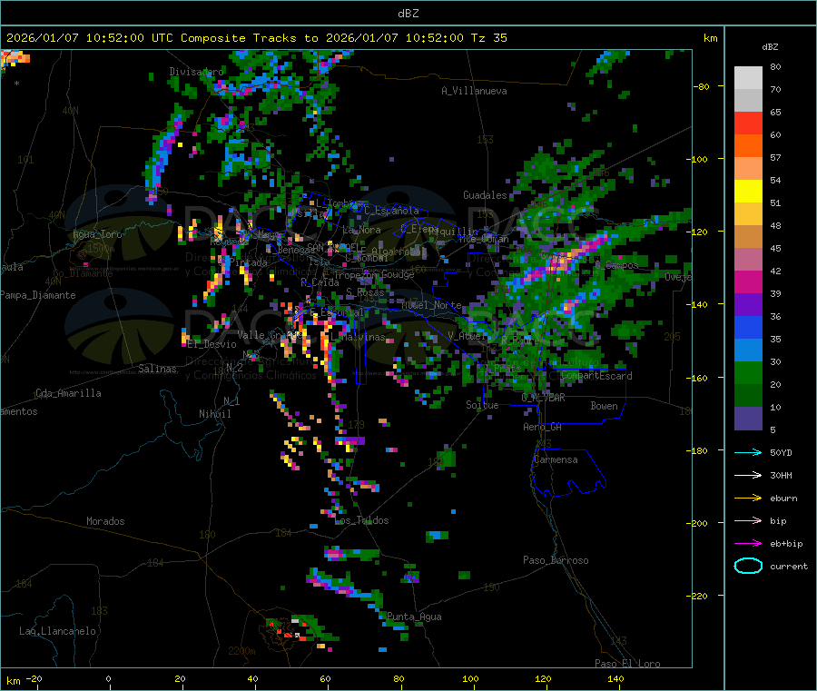
Task: Click the 'Paso_Barroso' place label
Action: [556, 560]
